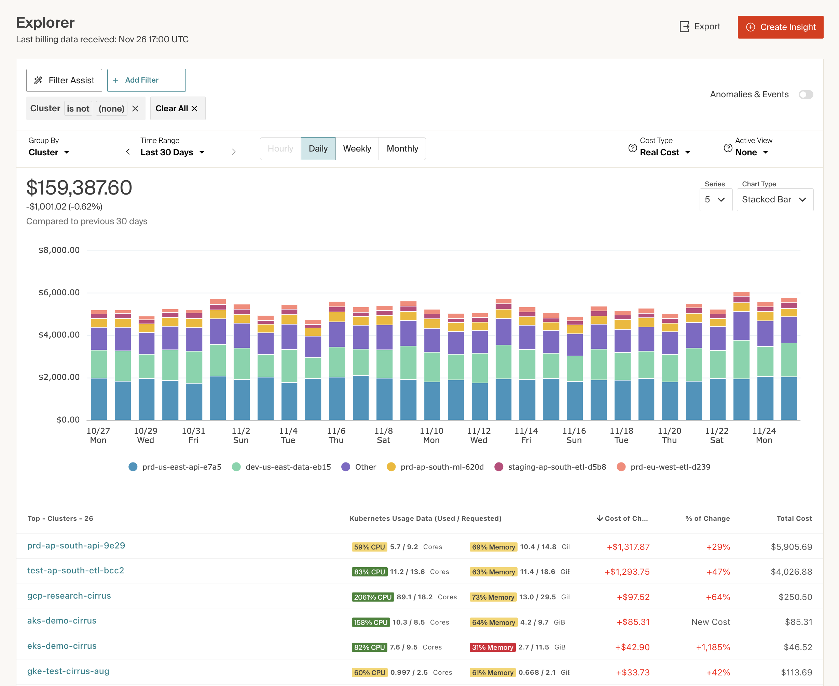Enable the Anomalies & Events toggle
Viewport: 839px width, 686px height.
[x=806, y=95]
